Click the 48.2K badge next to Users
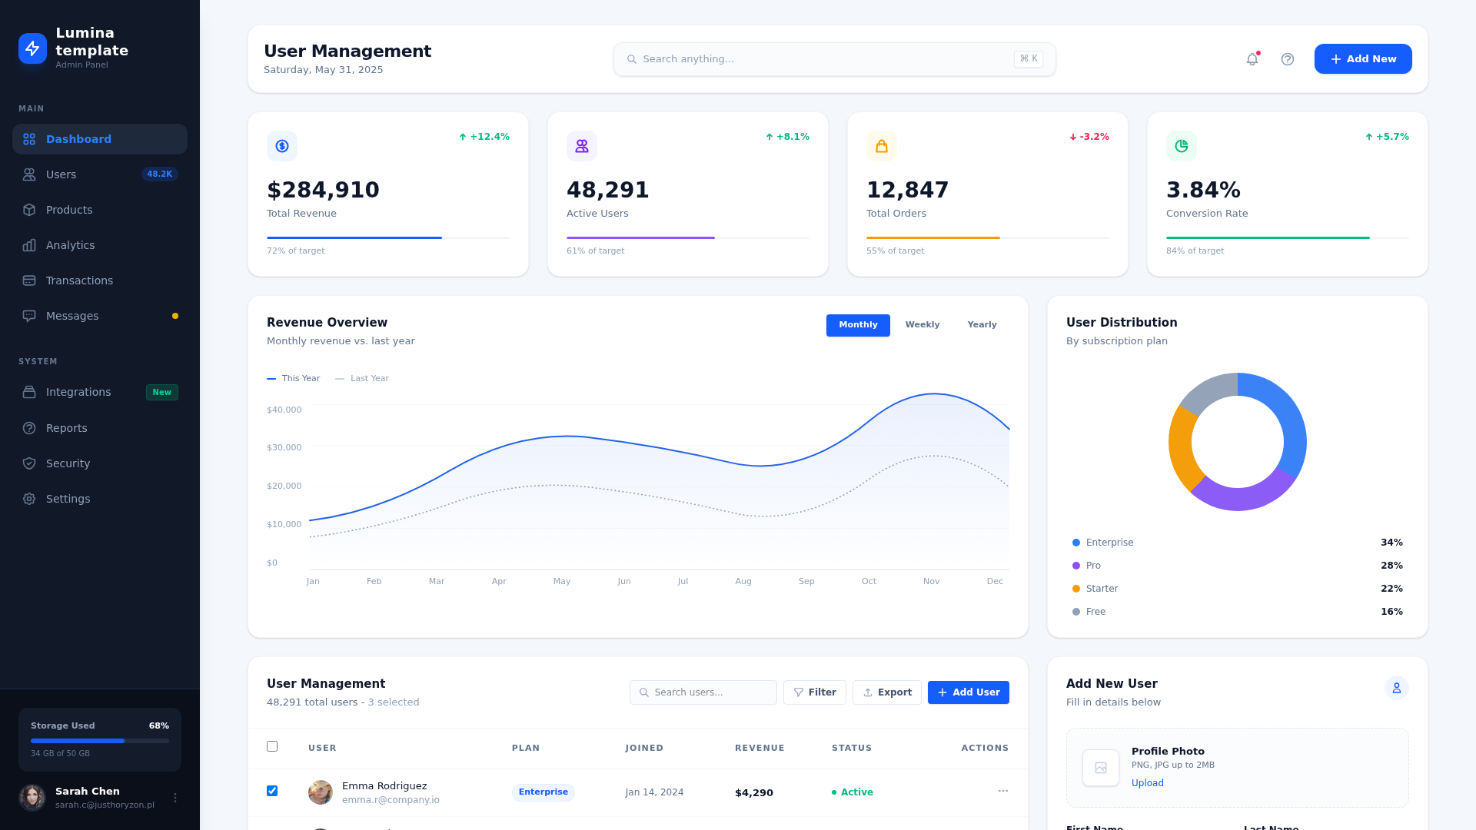 [x=160, y=174]
